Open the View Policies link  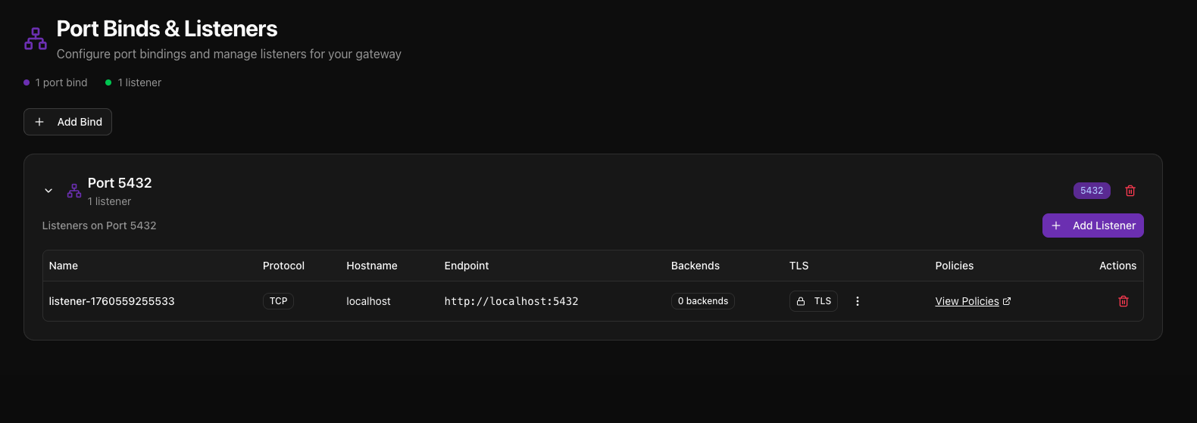967,301
